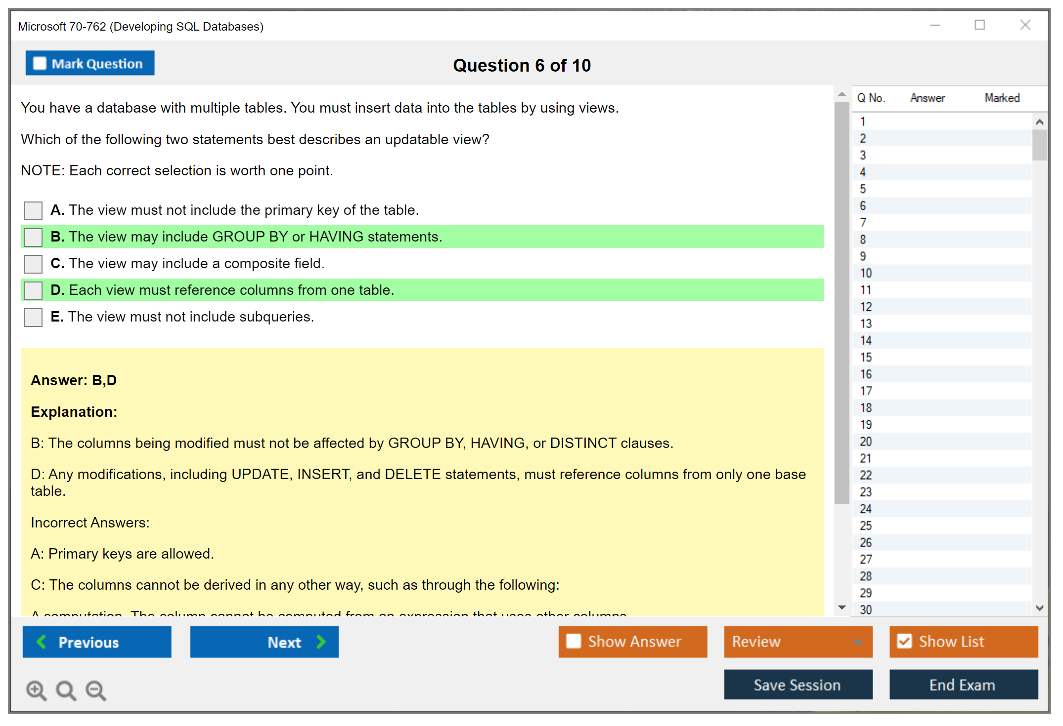
Task: Uncheck the Show List toggle
Action: [904, 641]
